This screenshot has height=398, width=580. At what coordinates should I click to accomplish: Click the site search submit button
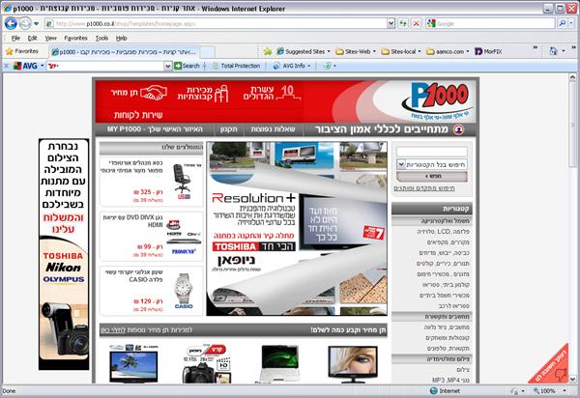pyautogui.click(x=432, y=177)
